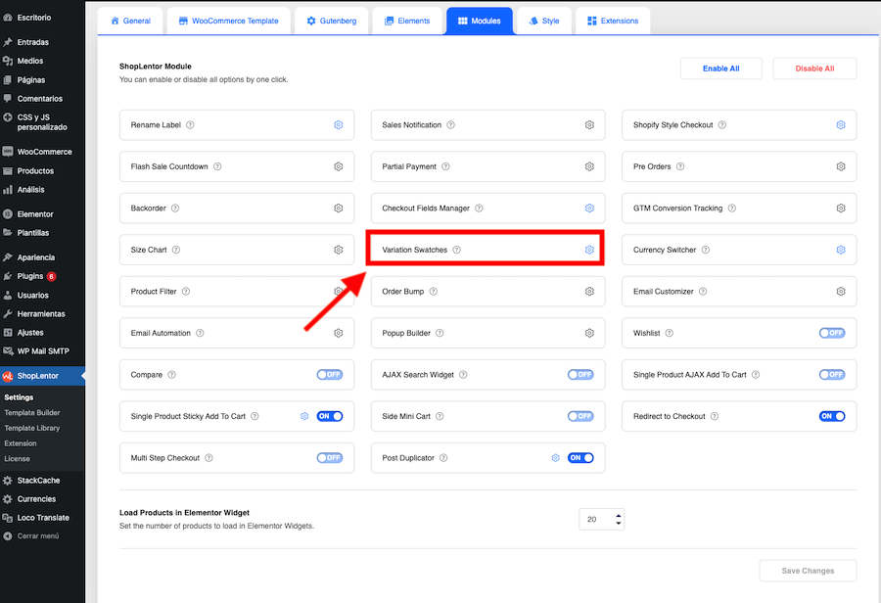
Task: Enable the Side Mini Cart toggle
Action: (x=580, y=416)
